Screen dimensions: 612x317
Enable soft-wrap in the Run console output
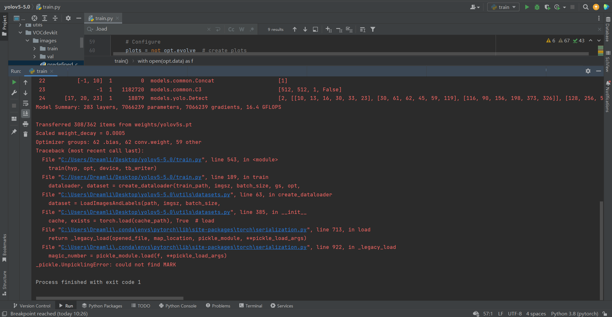(26, 103)
